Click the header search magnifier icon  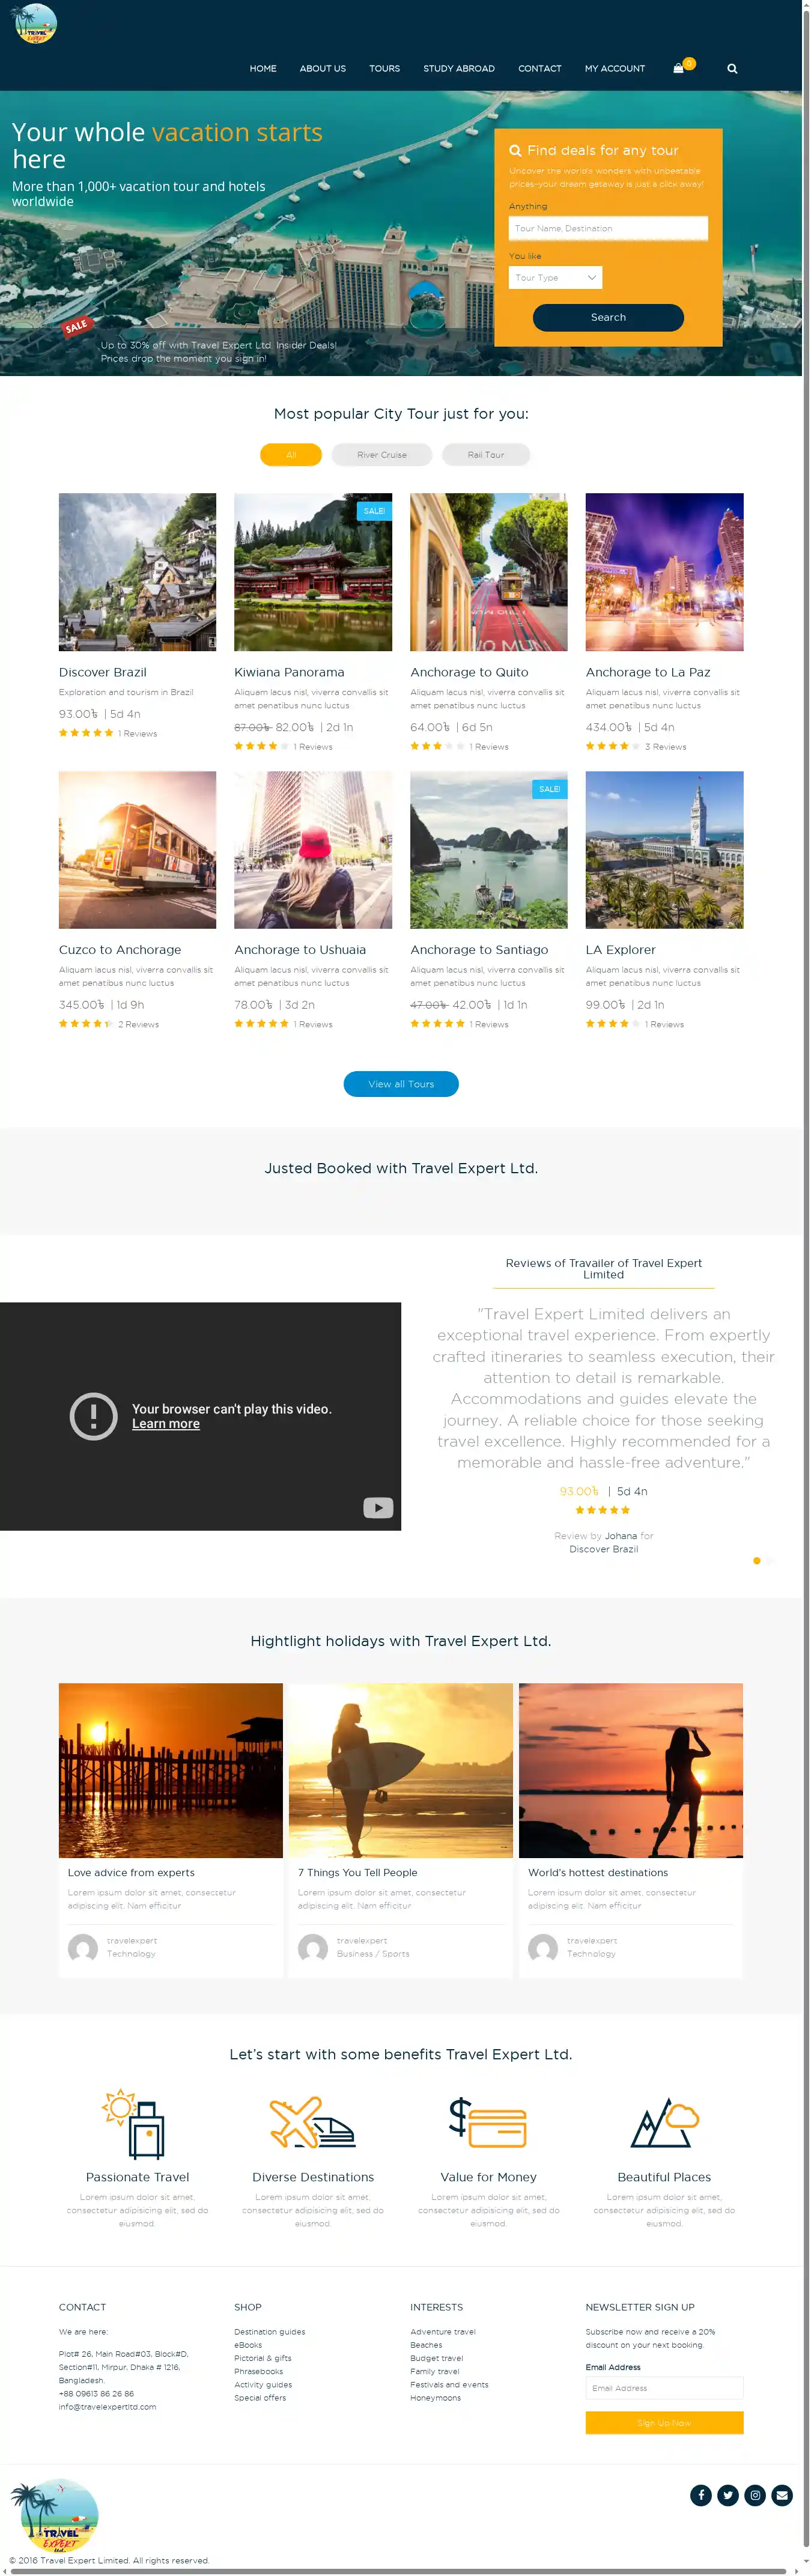(x=732, y=69)
